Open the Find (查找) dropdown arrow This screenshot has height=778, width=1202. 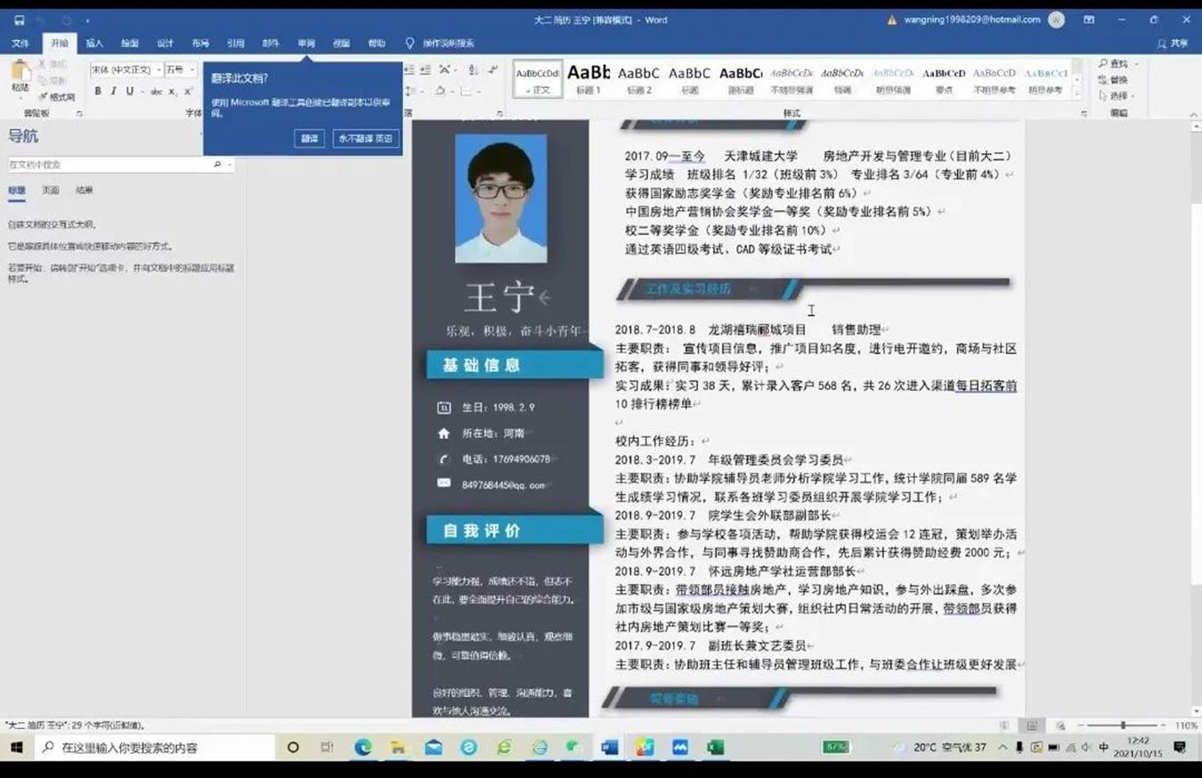coord(1136,64)
